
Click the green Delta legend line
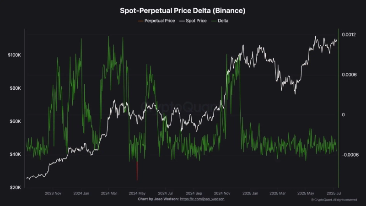pos(212,21)
